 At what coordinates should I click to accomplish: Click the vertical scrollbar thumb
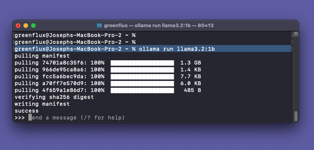pos(296,116)
